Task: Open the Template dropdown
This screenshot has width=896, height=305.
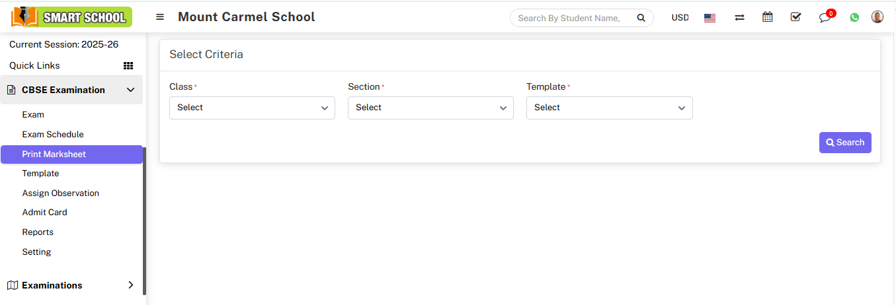Action: pyautogui.click(x=609, y=108)
